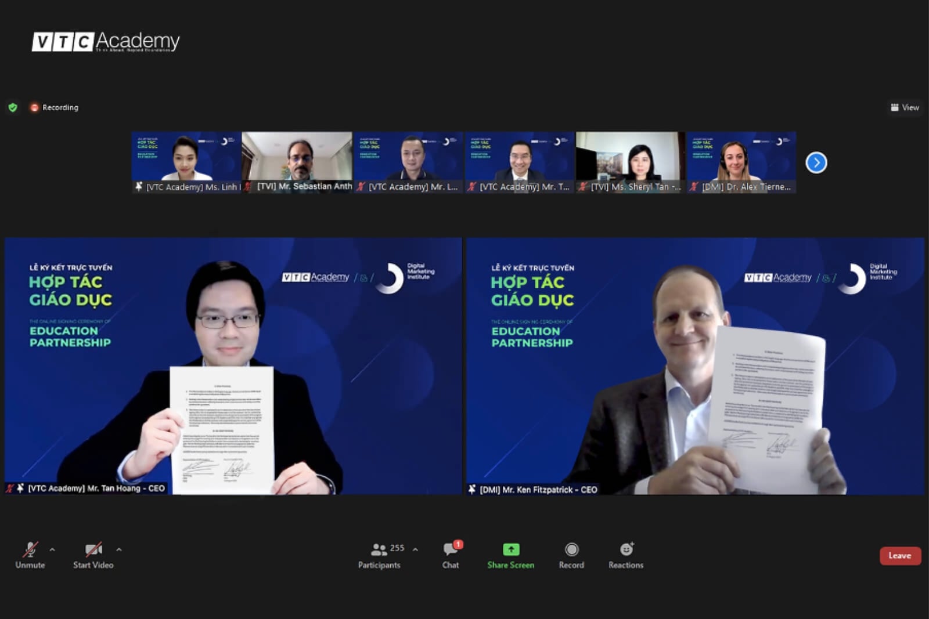Image resolution: width=929 pixels, height=619 pixels.
Task: Select Dr. Alex Tierney's video thumbnail
Action: pos(741,158)
